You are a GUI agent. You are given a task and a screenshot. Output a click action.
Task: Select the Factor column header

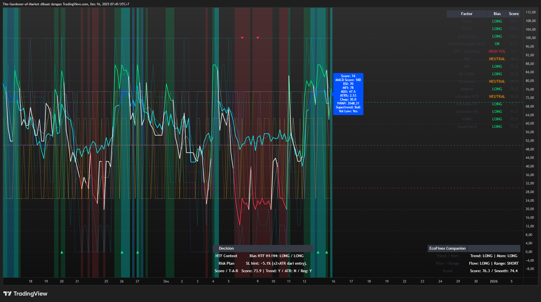coord(467,14)
